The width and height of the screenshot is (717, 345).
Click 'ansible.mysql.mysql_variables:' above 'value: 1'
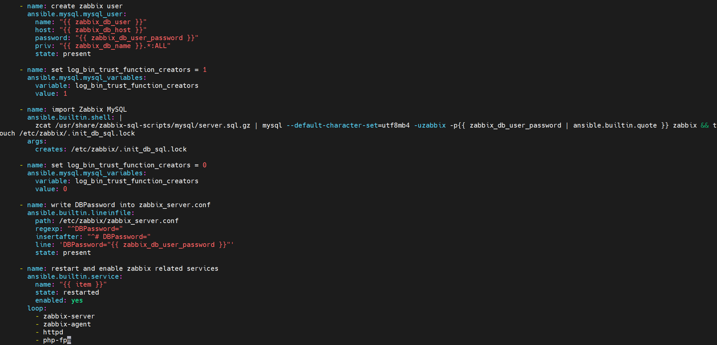point(87,78)
